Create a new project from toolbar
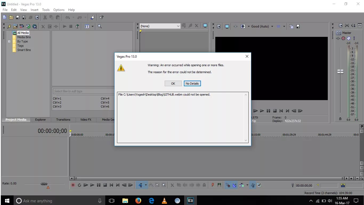This screenshot has width=364, height=205. pyautogui.click(x=5, y=18)
